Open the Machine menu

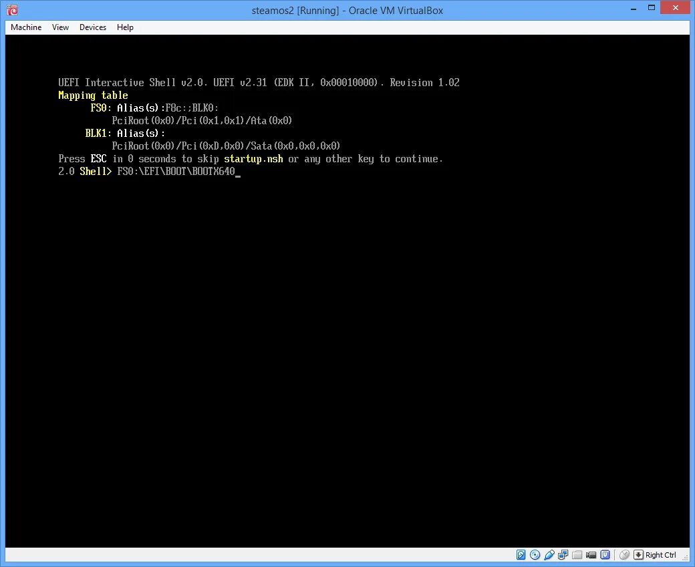coord(26,27)
